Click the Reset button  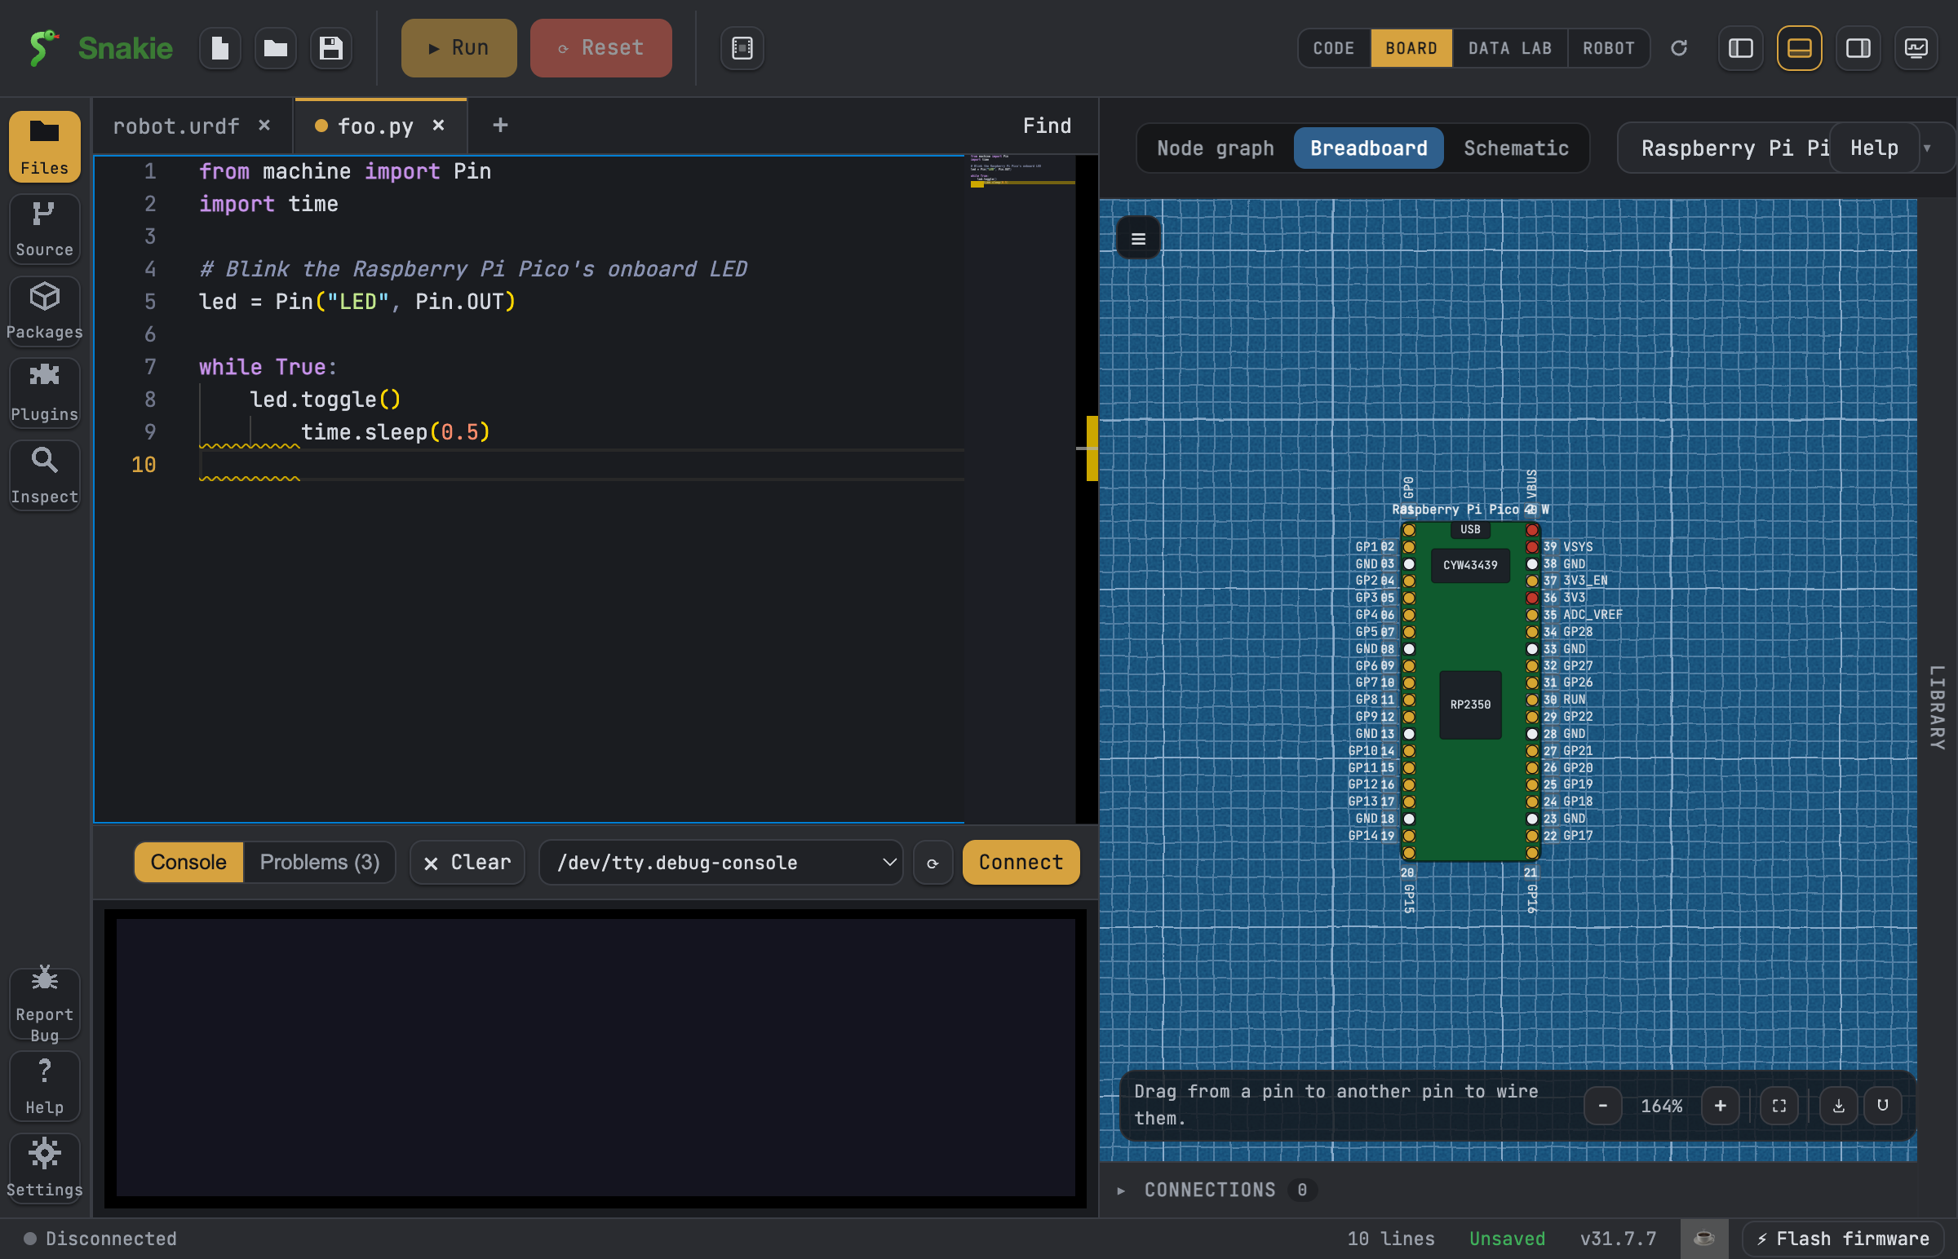coord(601,48)
